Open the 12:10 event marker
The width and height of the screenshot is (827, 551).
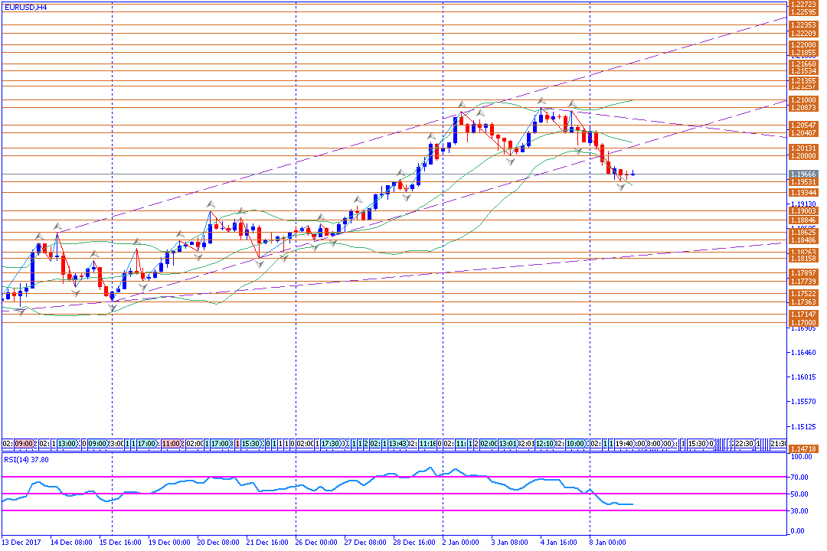pyautogui.click(x=544, y=443)
